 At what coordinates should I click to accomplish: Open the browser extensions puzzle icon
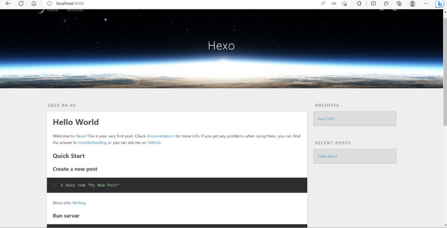click(359, 3)
